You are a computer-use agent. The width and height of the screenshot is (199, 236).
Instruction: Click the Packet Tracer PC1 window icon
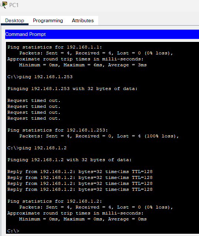(4, 5)
